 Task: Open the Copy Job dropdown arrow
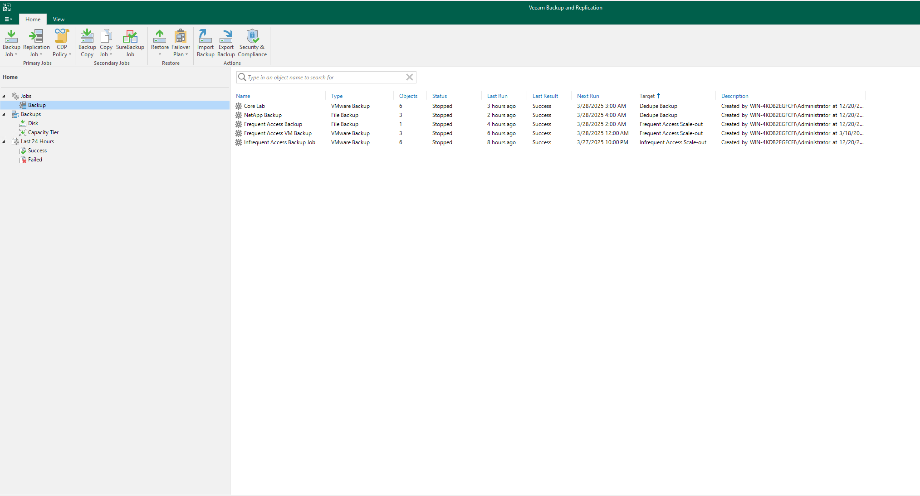tap(111, 54)
